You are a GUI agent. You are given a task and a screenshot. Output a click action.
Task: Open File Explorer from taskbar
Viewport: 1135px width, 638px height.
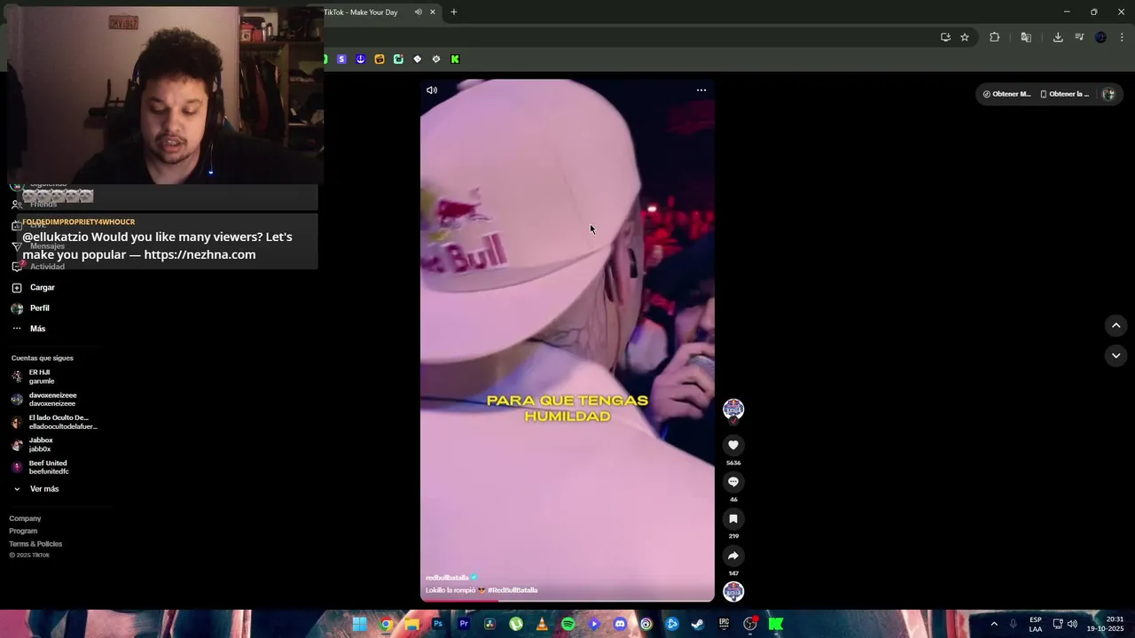(411, 624)
